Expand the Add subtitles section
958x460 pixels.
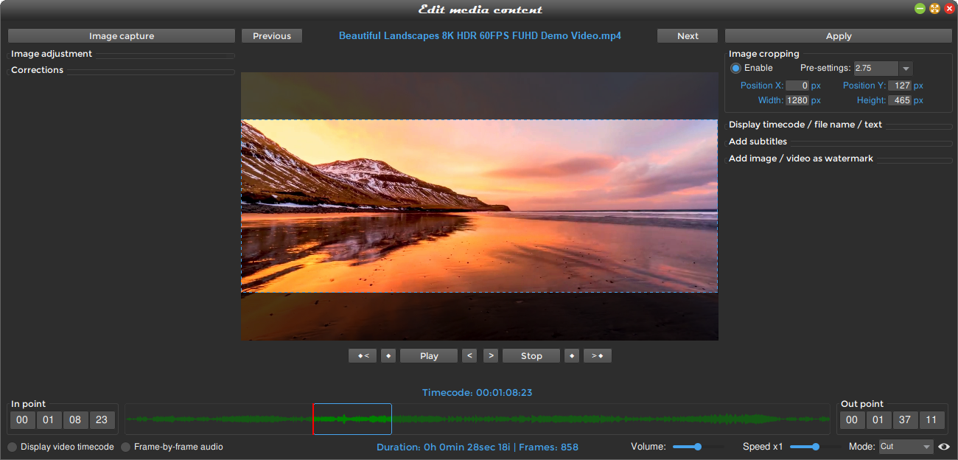(x=758, y=141)
